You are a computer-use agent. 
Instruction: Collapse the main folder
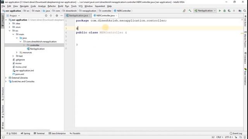[x=13, y=34]
